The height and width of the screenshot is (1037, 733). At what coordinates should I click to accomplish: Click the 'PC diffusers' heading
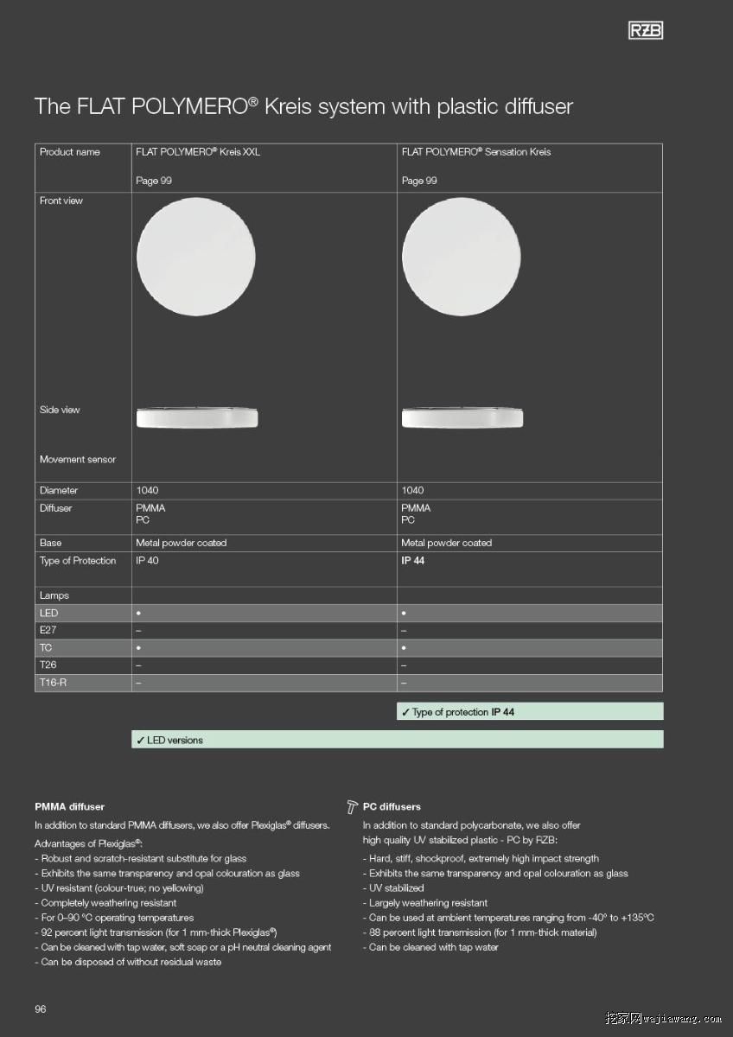click(x=392, y=807)
